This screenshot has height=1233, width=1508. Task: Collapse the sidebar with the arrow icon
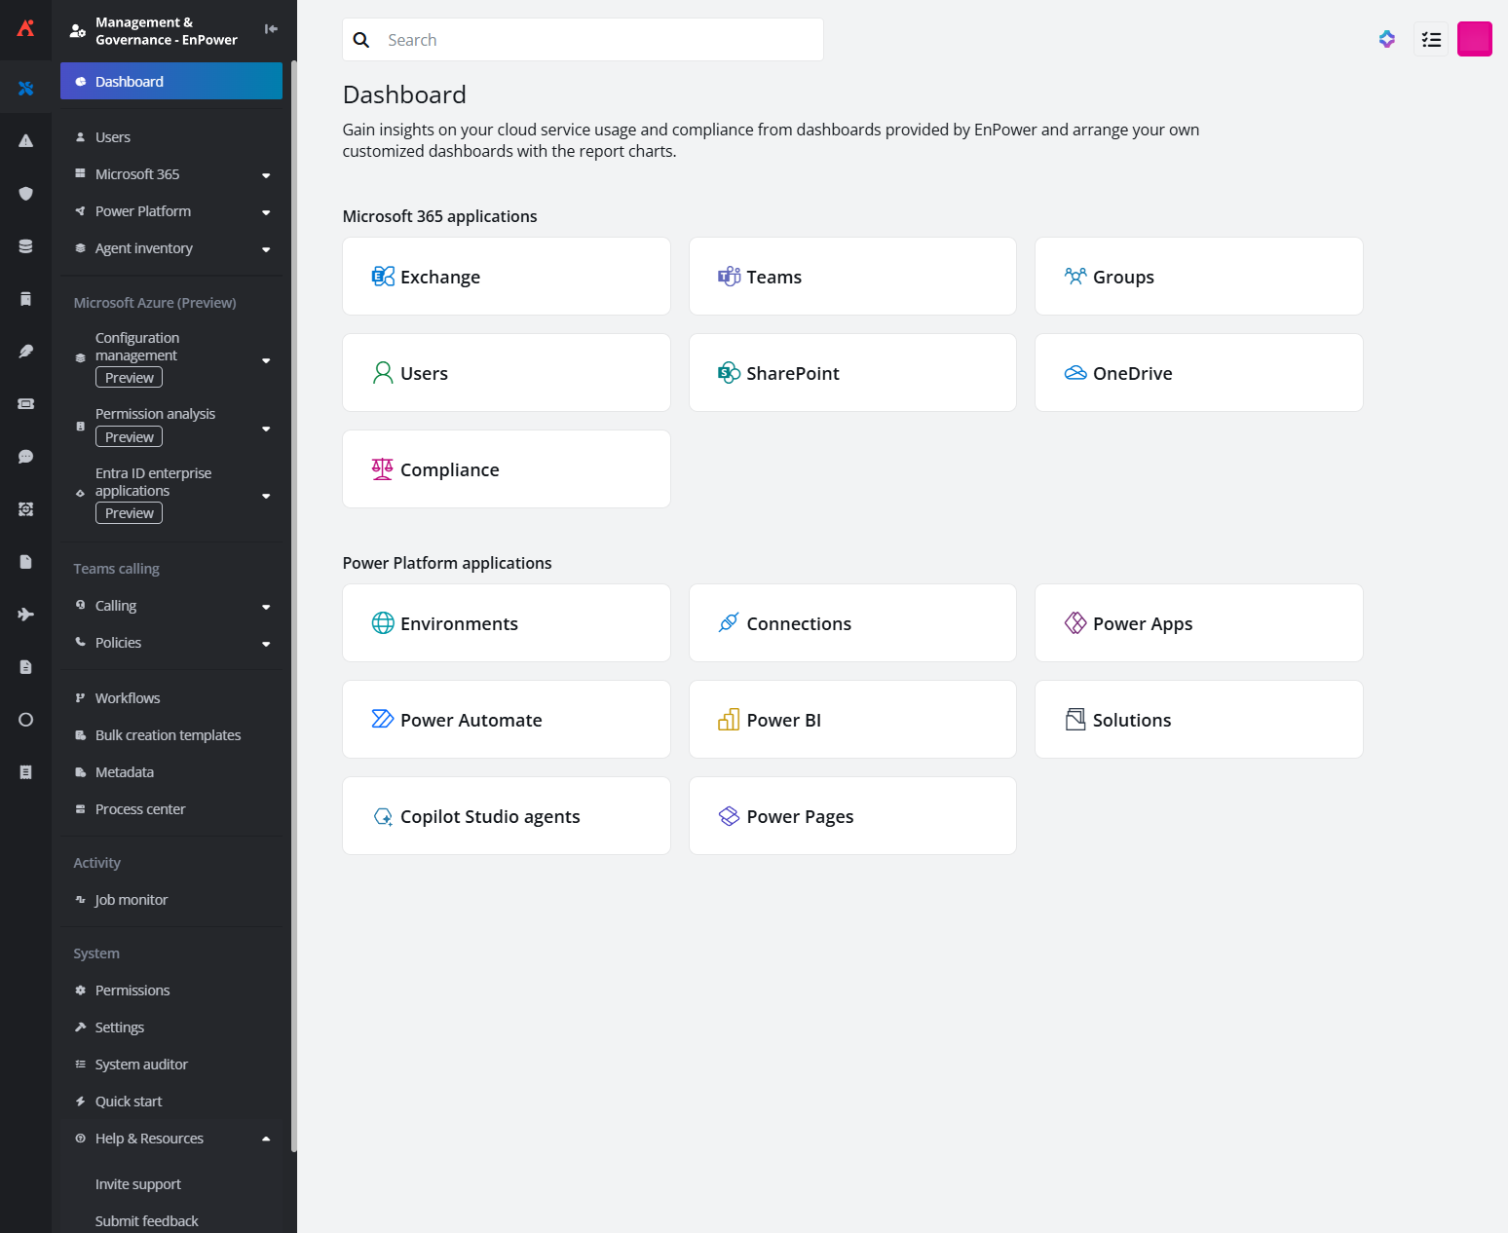[x=271, y=29]
